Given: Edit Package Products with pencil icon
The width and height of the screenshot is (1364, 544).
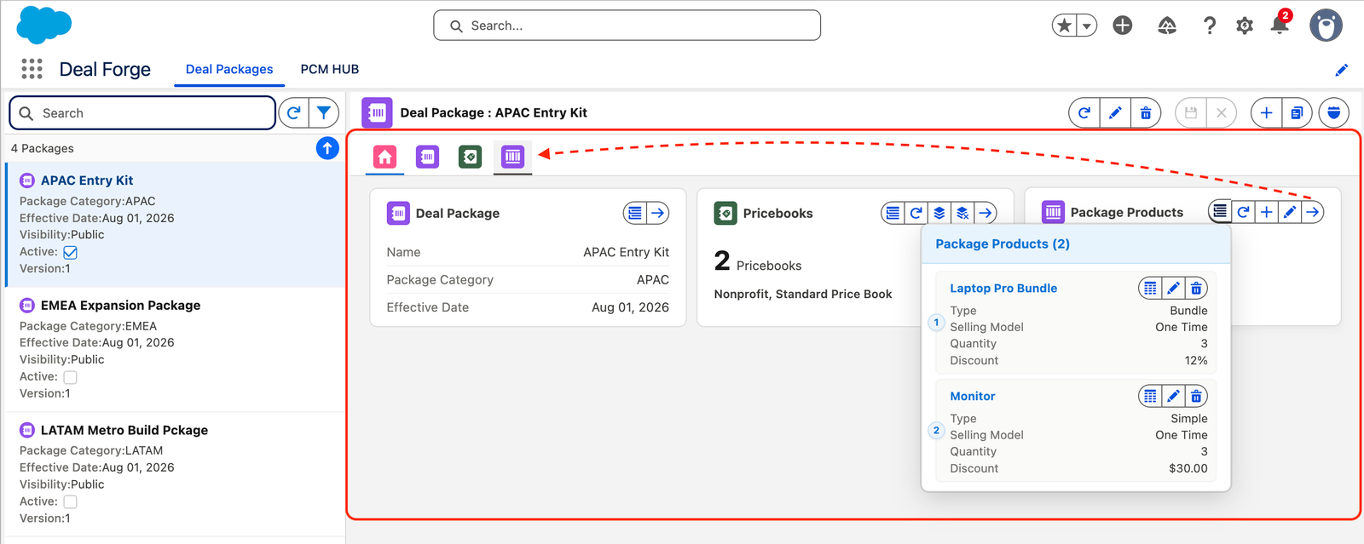Looking at the screenshot, I should (1290, 212).
